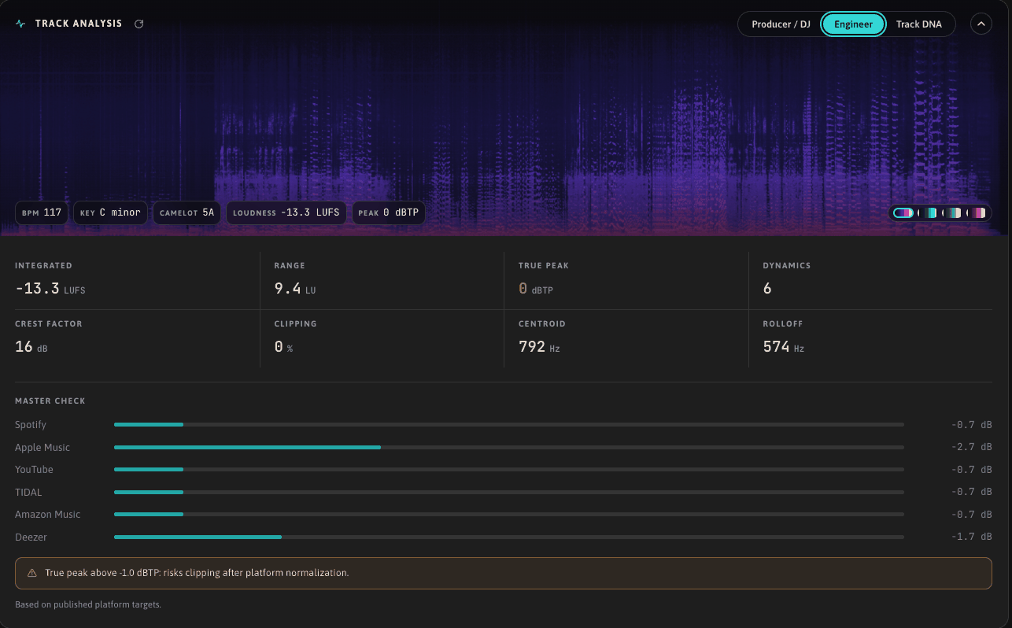Click the Range 9.4 LU value
The image size is (1012, 628).
click(x=295, y=289)
